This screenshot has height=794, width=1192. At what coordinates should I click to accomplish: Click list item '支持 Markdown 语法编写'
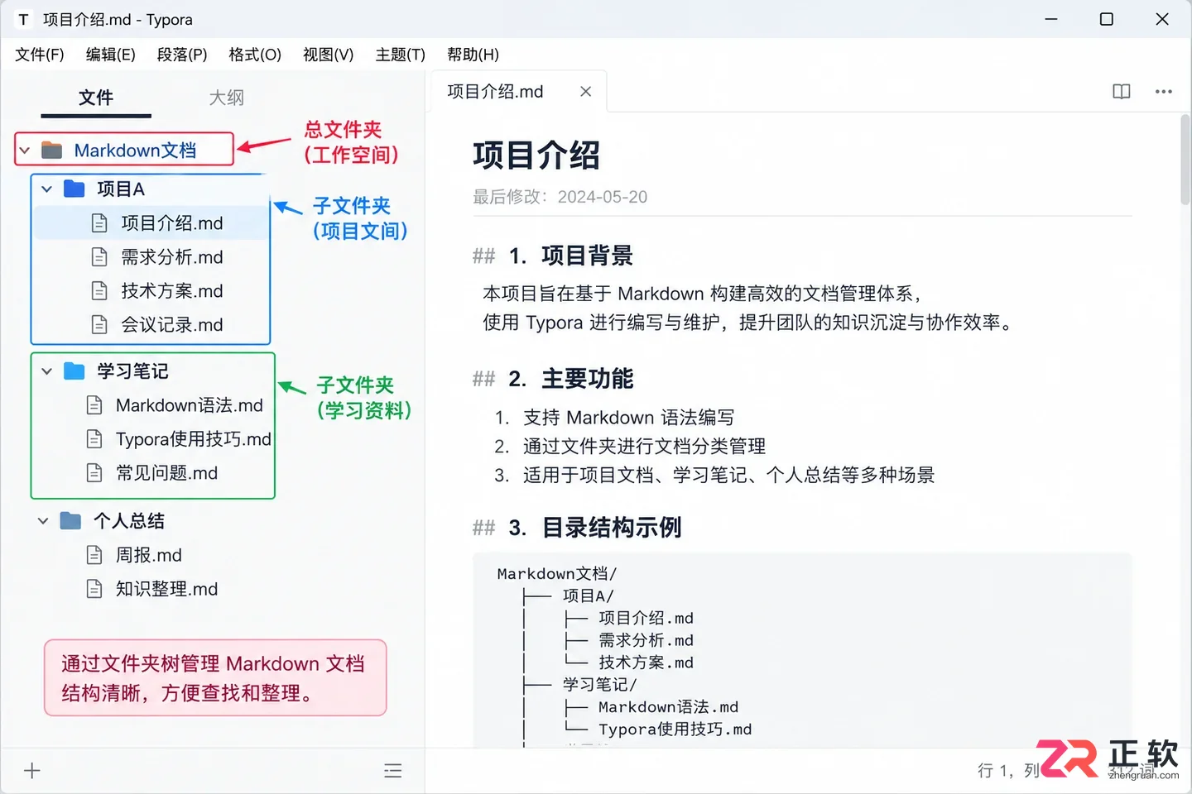(629, 418)
